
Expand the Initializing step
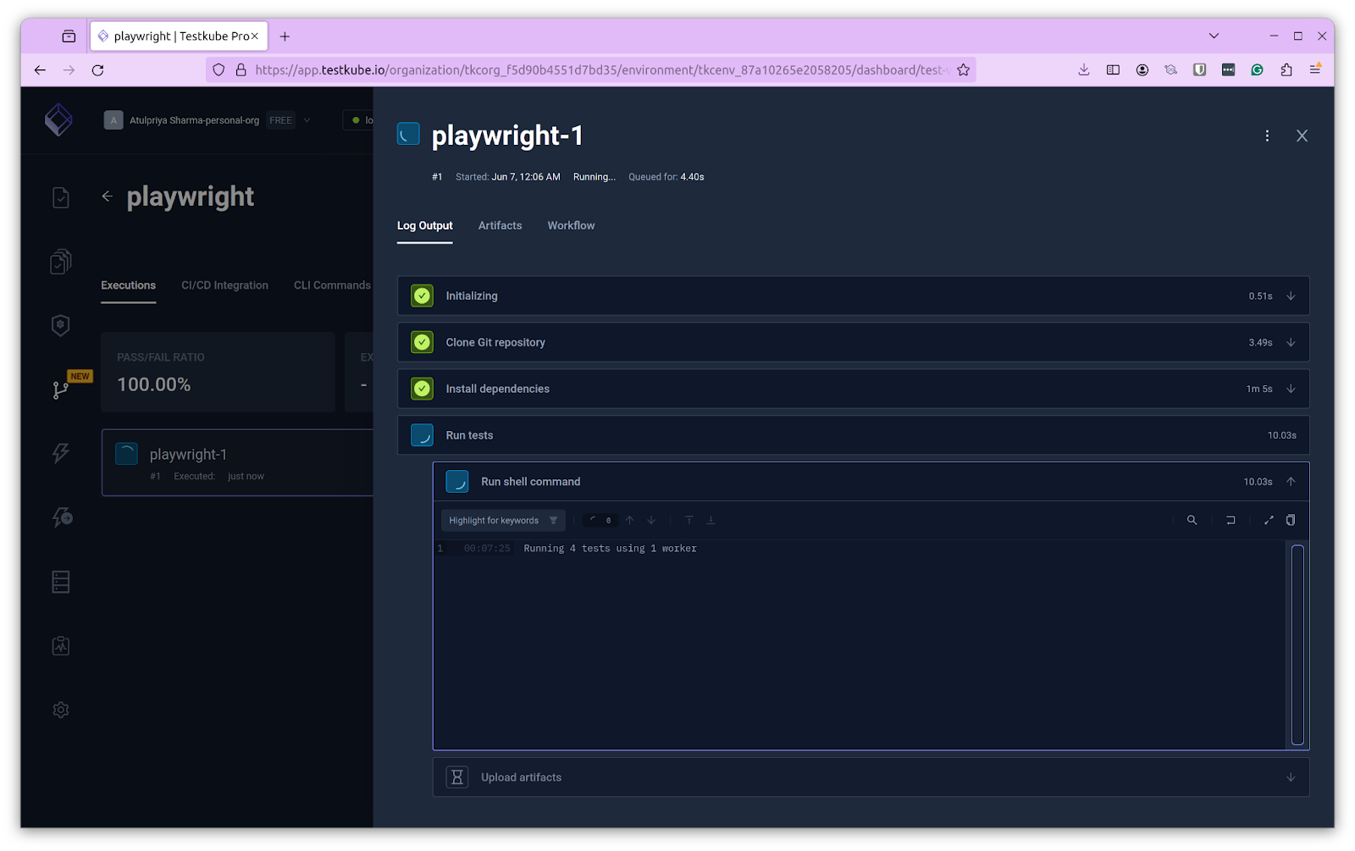1291,296
